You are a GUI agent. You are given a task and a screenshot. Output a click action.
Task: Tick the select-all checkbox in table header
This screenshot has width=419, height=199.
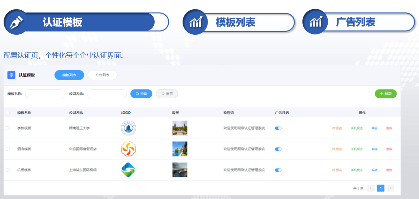[8, 113]
